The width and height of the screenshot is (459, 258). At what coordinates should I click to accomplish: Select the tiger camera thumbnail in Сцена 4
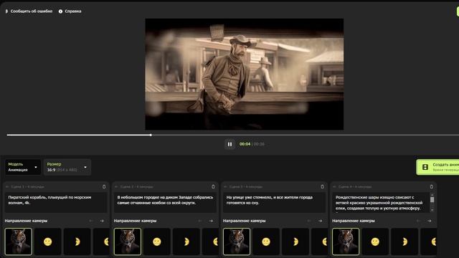pyautogui.click(x=346, y=242)
